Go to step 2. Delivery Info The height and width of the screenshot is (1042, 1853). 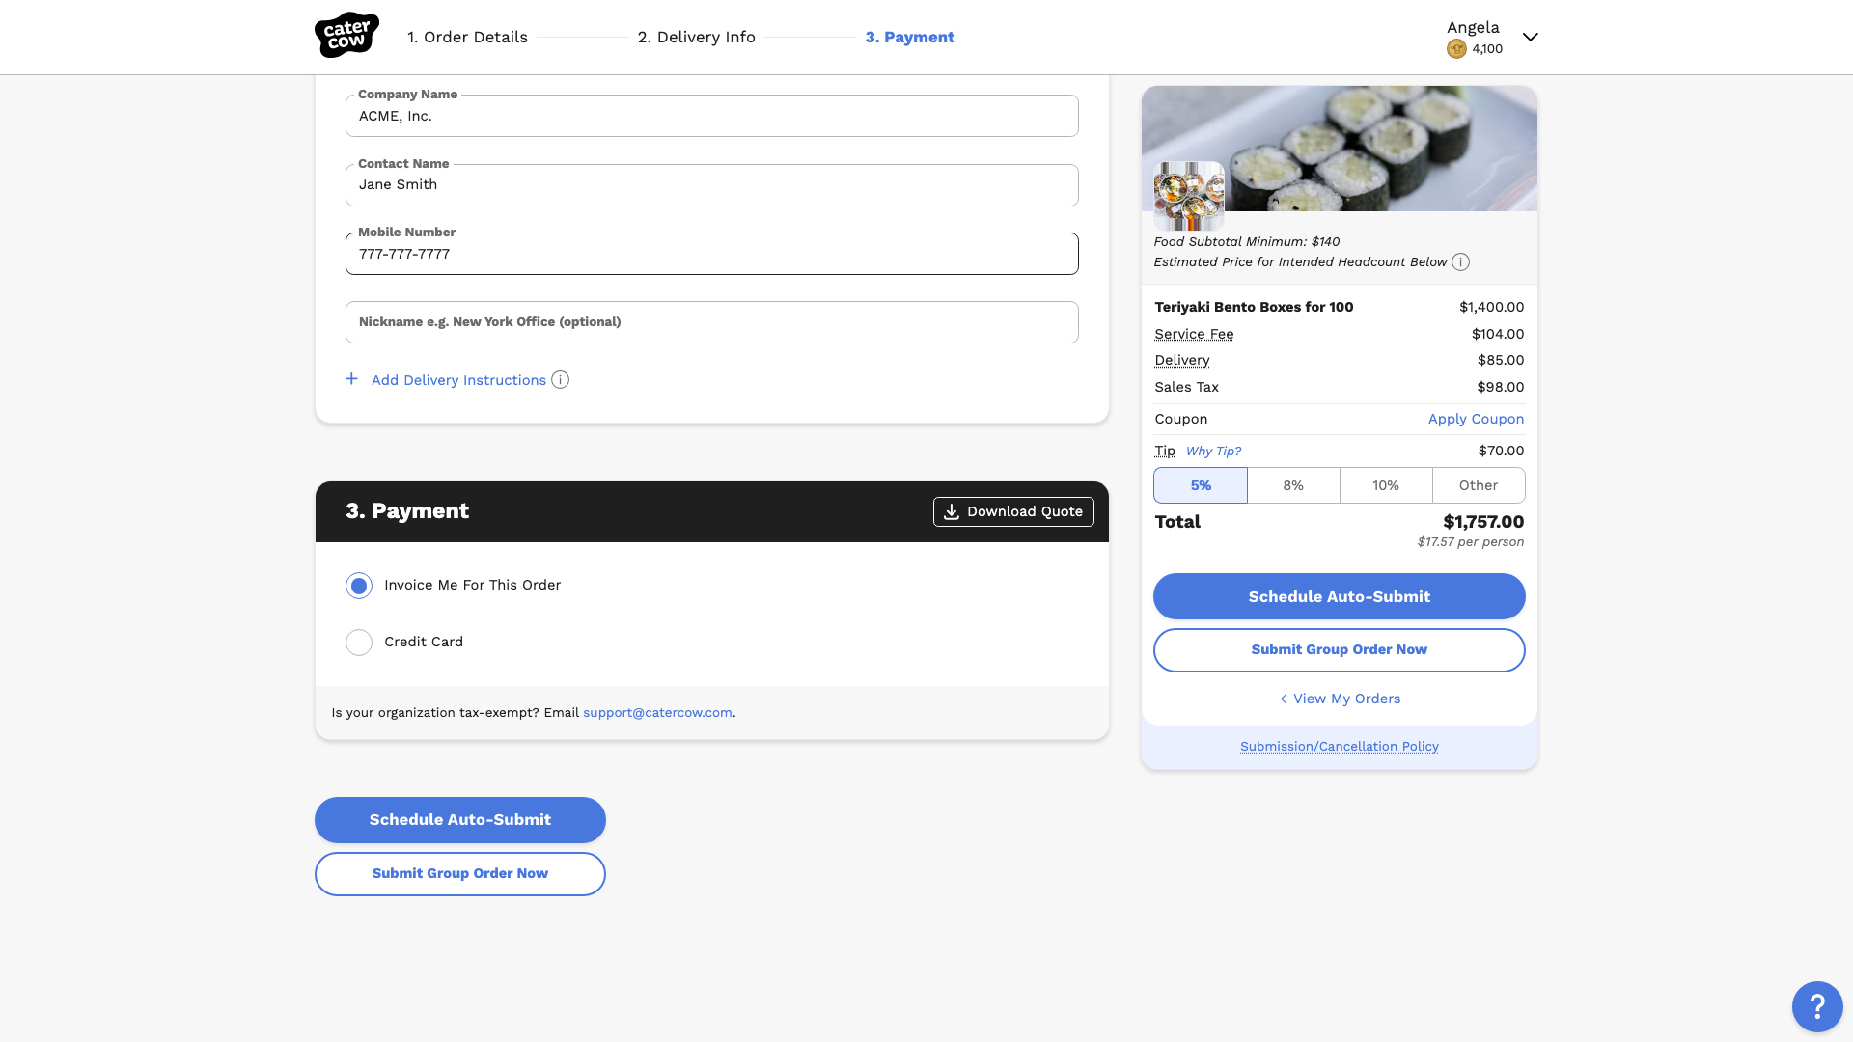click(696, 37)
